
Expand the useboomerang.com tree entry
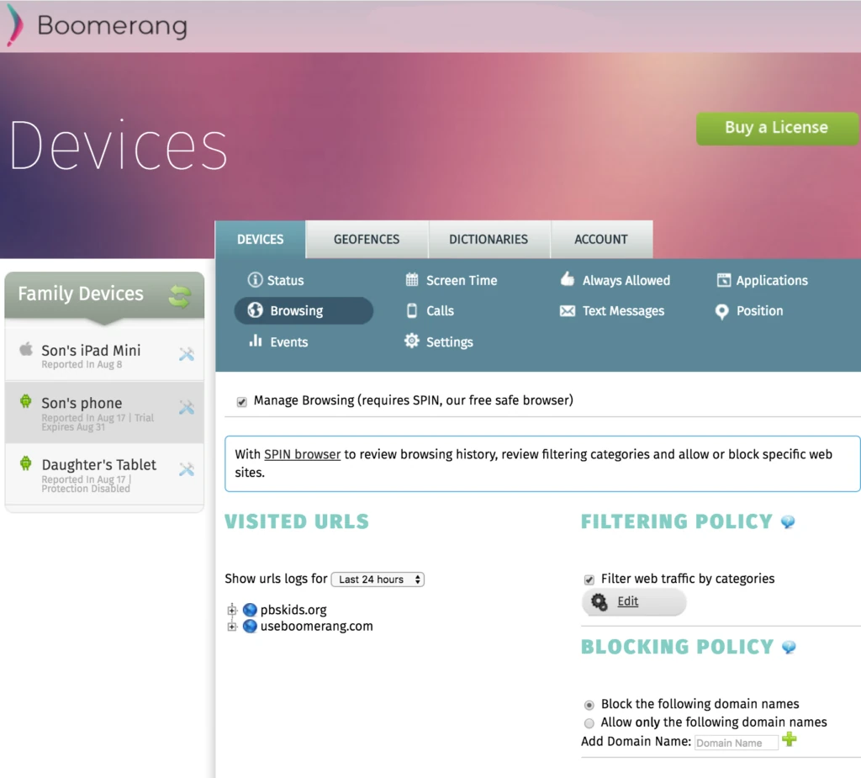coord(232,626)
